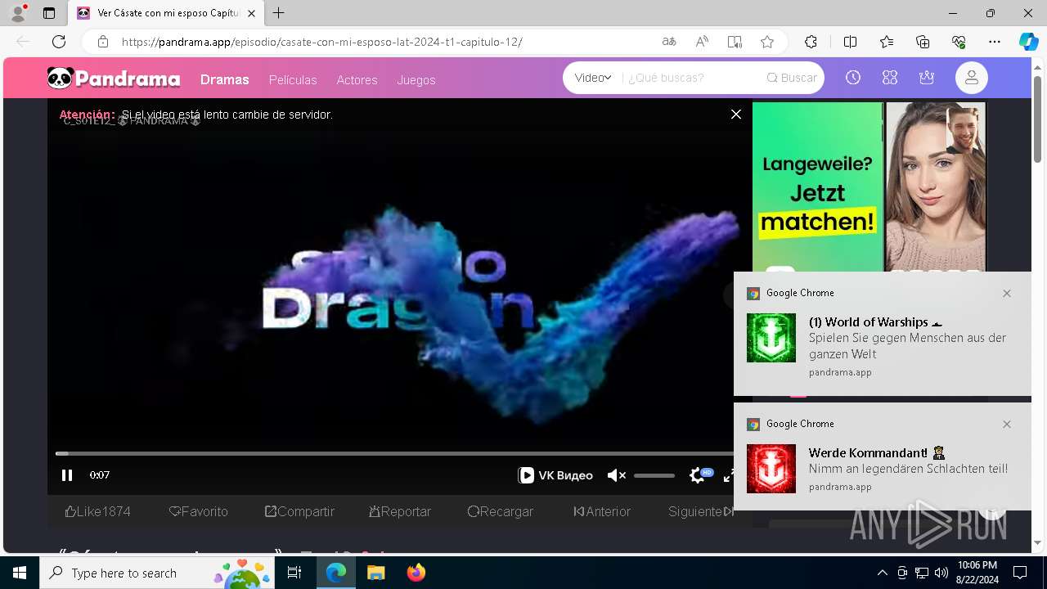
Task: Reload the page with refresh button
Action: (x=59, y=42)
